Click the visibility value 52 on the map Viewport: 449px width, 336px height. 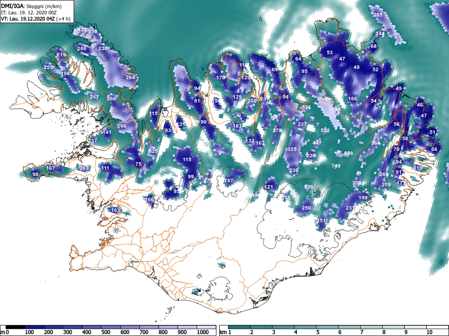point(375,69)
